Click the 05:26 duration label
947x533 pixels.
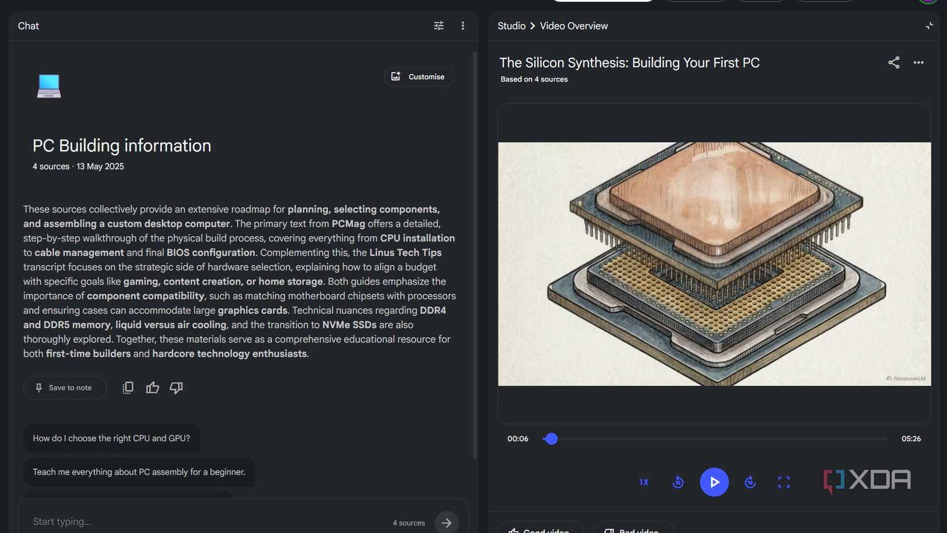(x=911, y=439)
